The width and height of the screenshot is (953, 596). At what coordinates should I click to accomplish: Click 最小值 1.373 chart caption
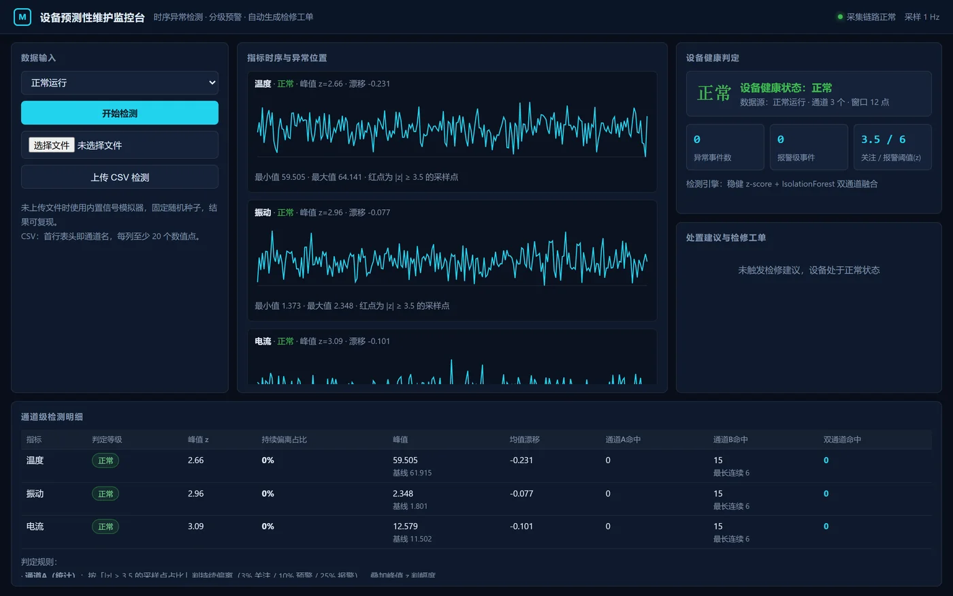click(x=352, y=306)
